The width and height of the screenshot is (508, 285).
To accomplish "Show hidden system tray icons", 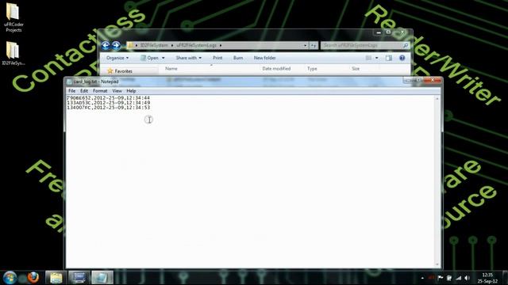I will [x=422, y=278].
